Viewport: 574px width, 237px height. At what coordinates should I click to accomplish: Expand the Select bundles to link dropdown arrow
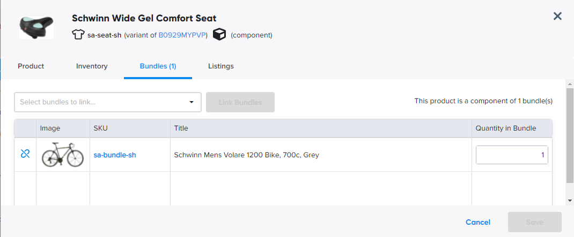click(x=192, y=102)
